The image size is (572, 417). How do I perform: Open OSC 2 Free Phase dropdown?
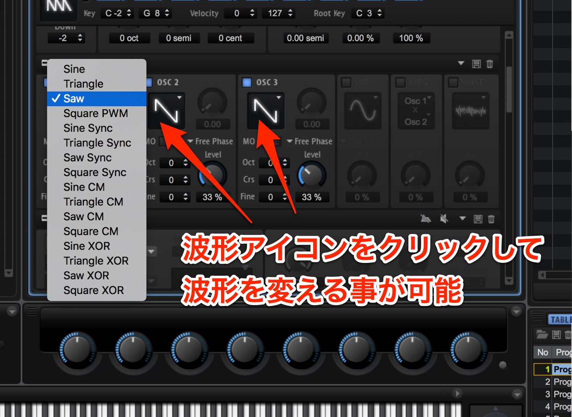210,141
